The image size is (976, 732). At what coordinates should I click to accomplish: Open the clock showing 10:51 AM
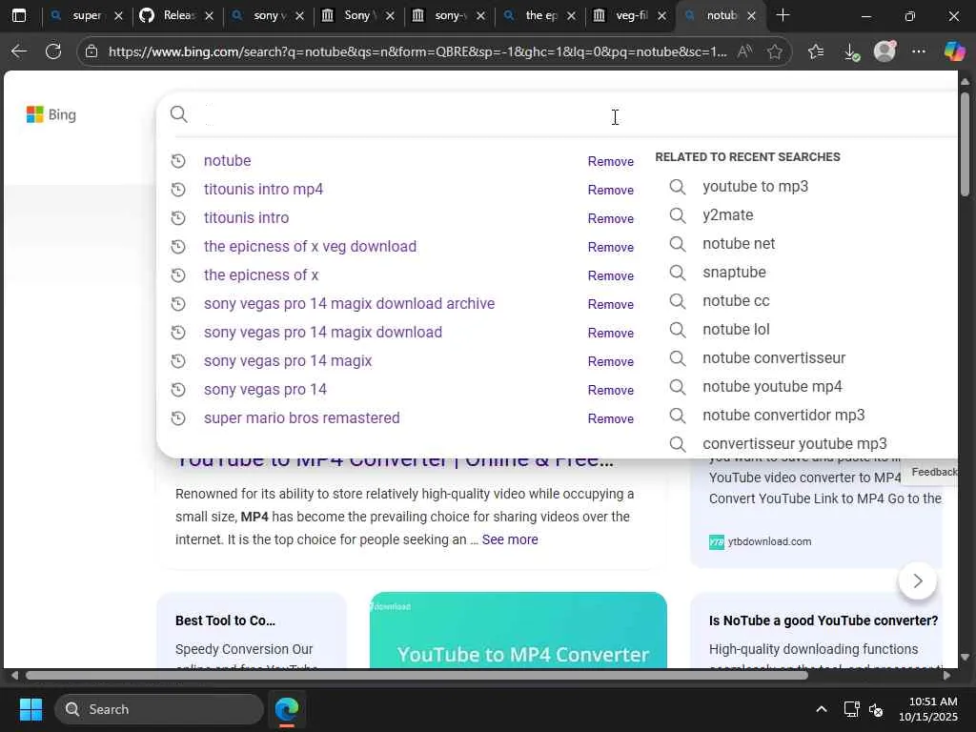[x=928, y=709]
